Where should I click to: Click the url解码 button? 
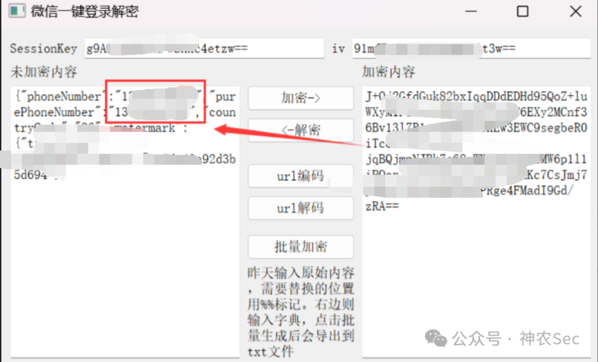(301, 208)
